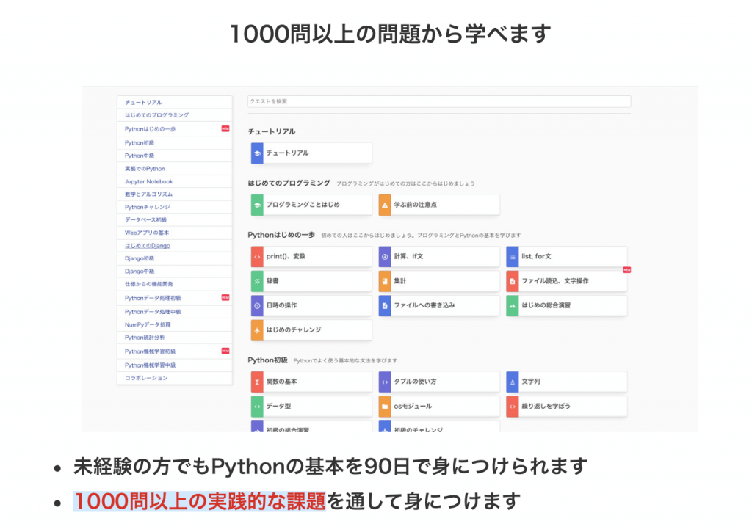This screenshot has width=752, height=532.
Task: Click the mountain icon on はじめの総合演習 card
Action: click(x=513, y=305)
